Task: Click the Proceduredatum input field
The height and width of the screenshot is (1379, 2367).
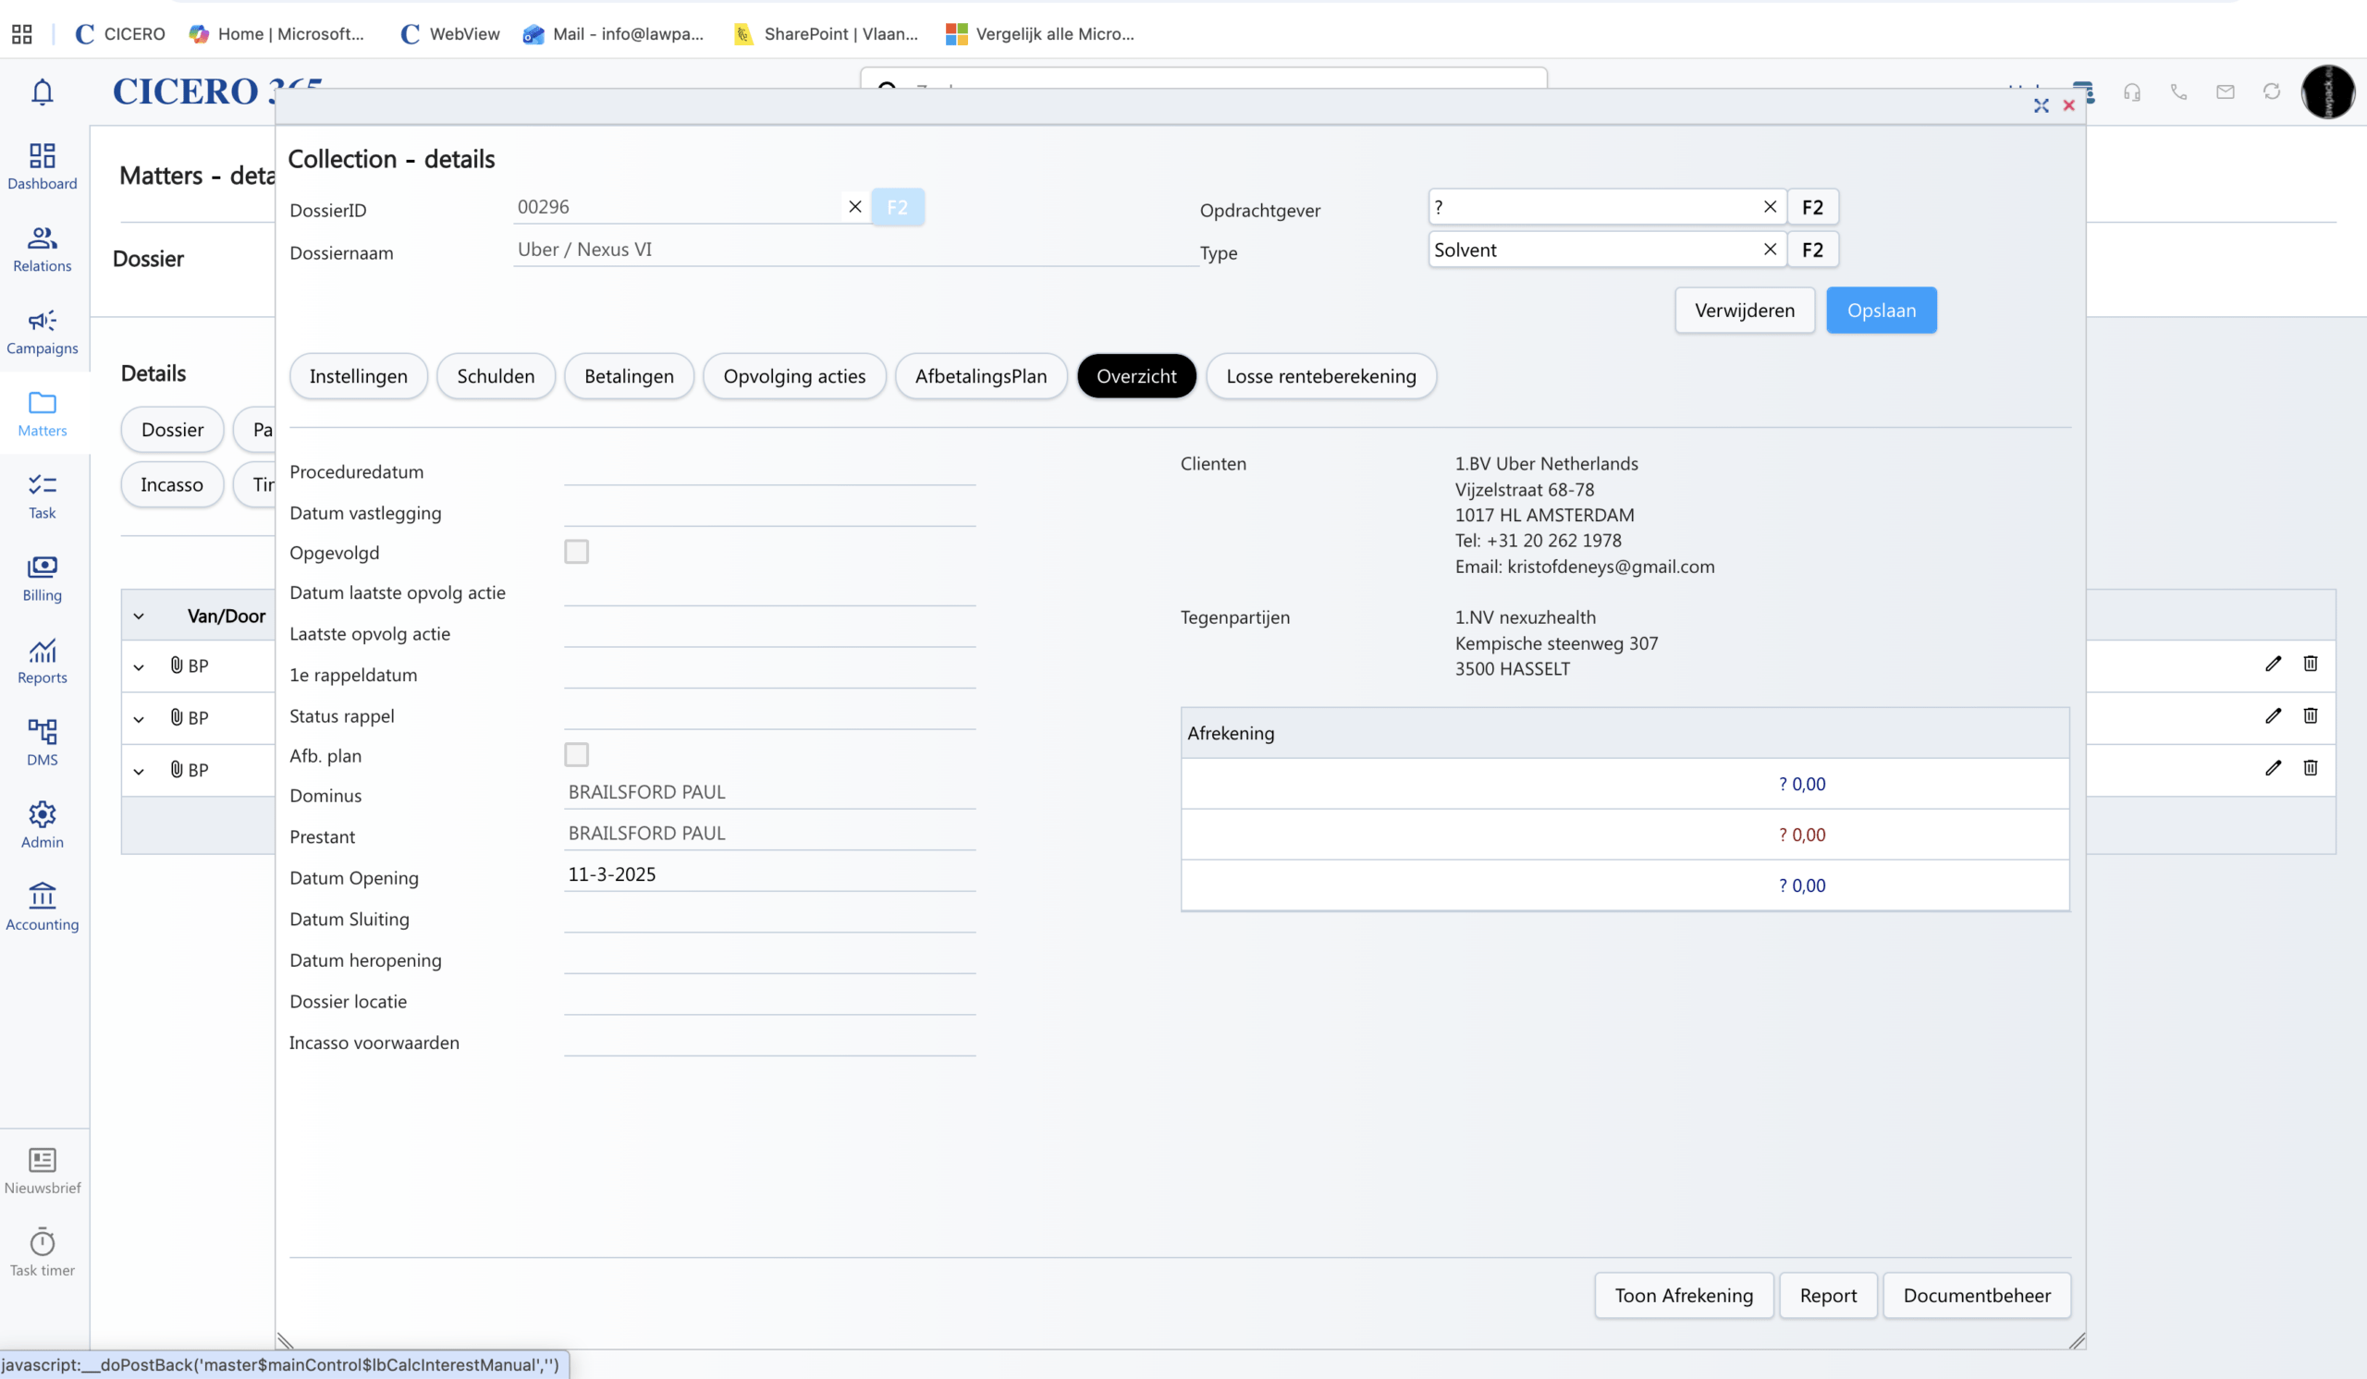Action: point(768,471)
